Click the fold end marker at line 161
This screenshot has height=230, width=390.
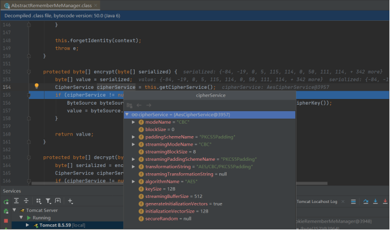tap(29, 142)
